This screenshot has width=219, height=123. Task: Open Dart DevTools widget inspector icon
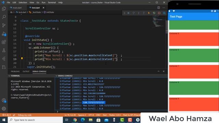pyautogui.click(x=164, y=13)
